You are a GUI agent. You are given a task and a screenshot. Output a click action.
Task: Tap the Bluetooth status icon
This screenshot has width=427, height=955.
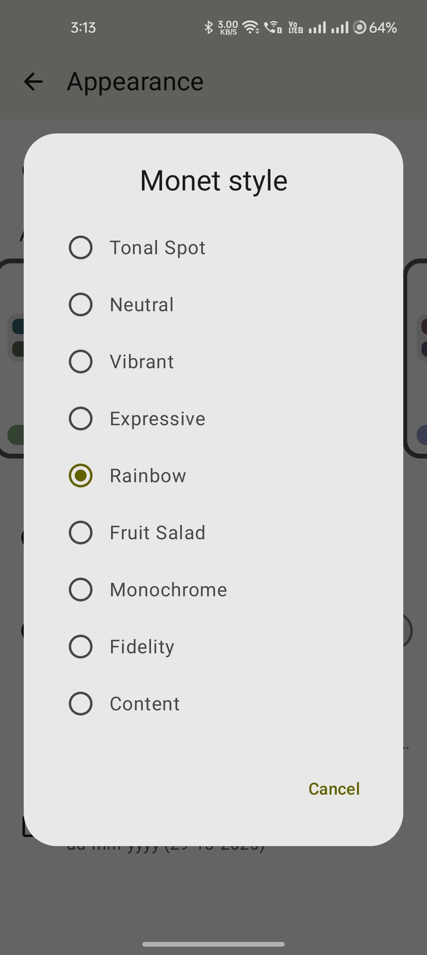[x=208, y=28]
